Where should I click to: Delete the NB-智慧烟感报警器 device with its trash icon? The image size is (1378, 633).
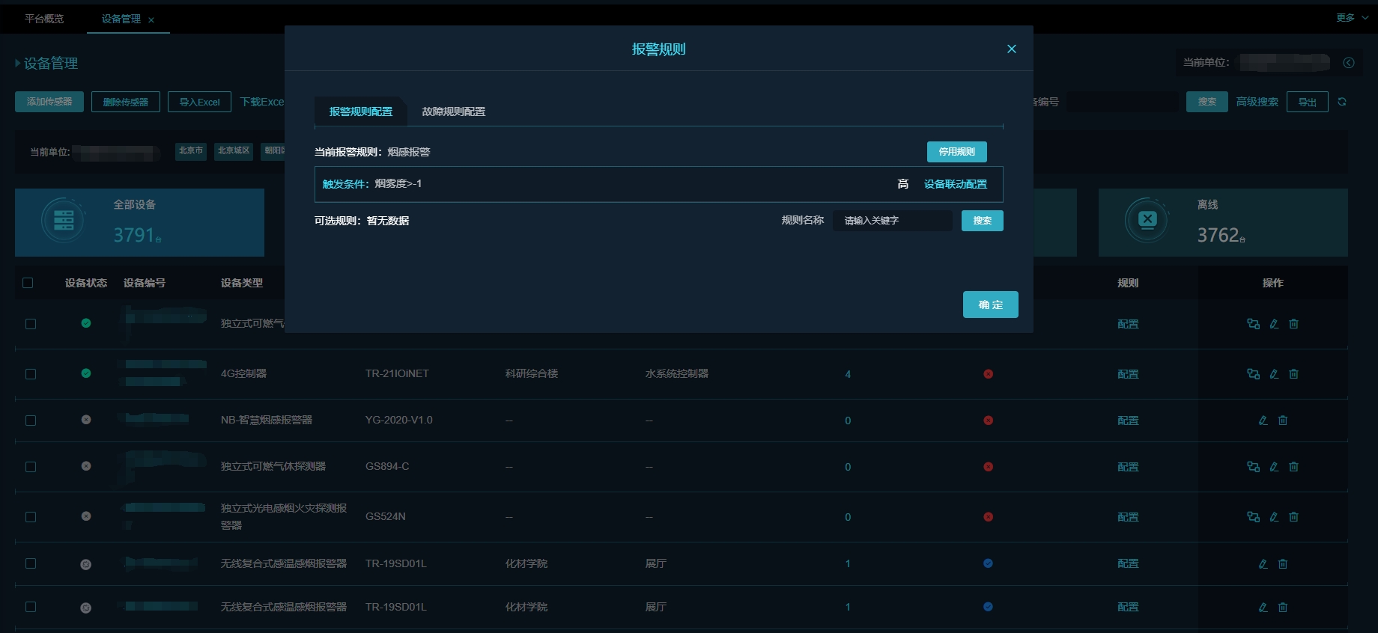point(1283,421)
